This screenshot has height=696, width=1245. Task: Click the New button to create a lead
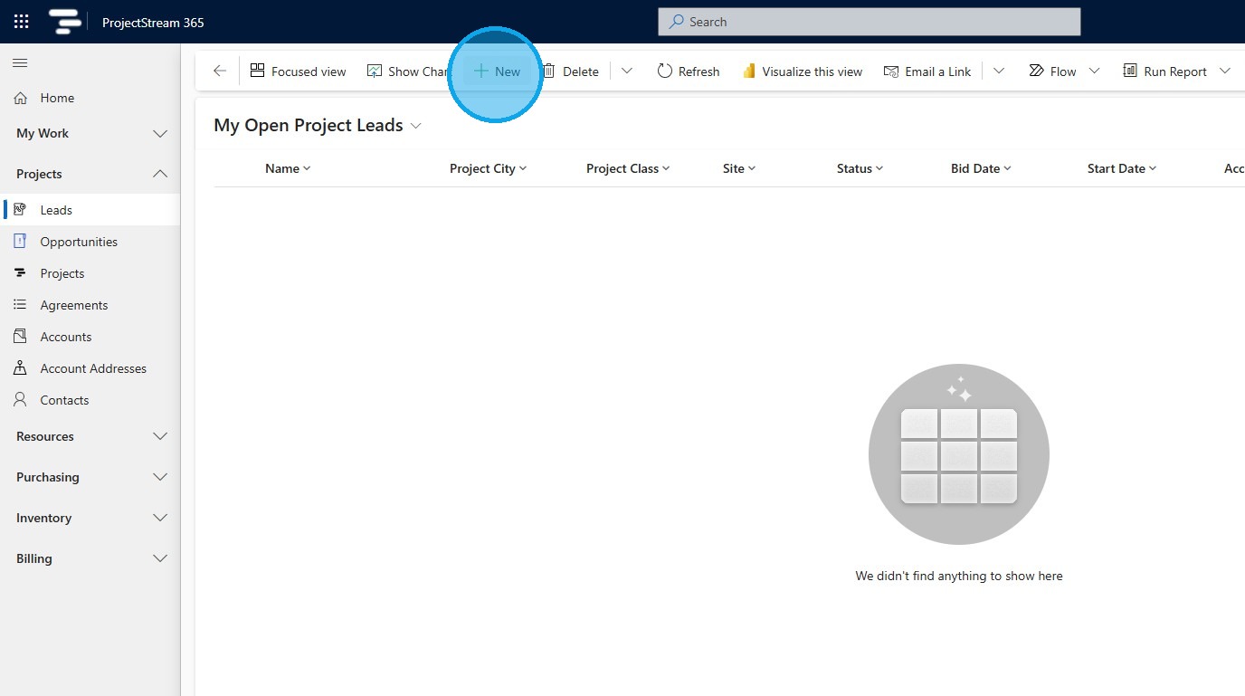click(497, 72)
